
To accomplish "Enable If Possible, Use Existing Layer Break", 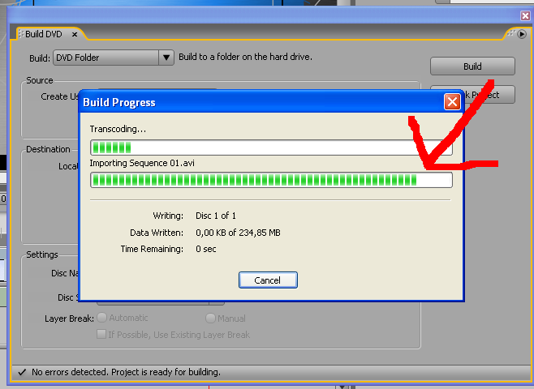I will coord(101,334).
